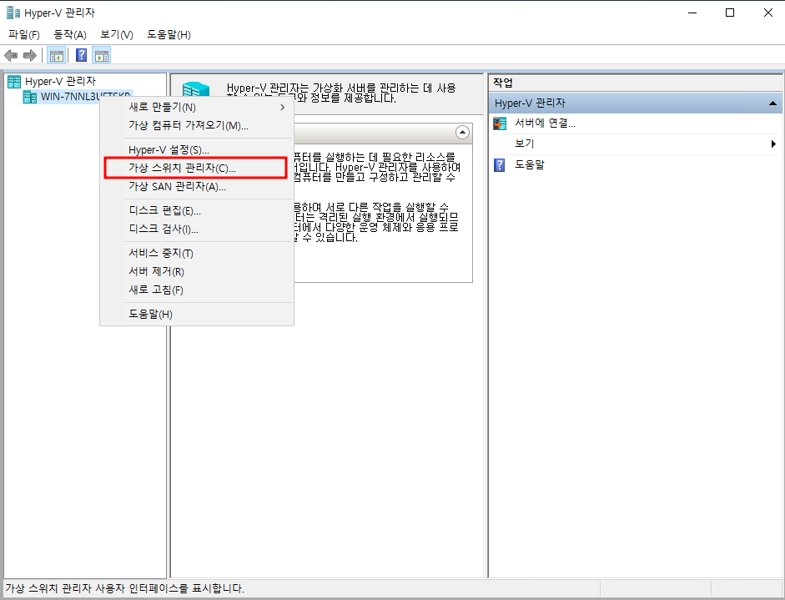Click the server graphic in center pane
The width and height of the screenshot is (785, 600).
[196, 89]
